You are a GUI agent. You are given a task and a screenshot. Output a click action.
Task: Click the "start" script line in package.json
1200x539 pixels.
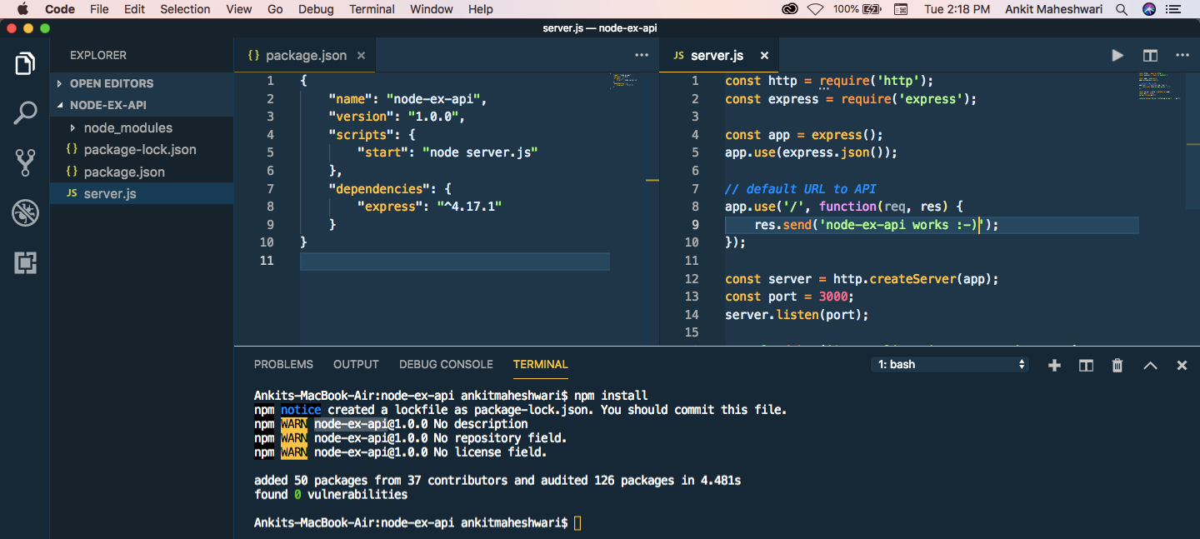click(447, 152)
